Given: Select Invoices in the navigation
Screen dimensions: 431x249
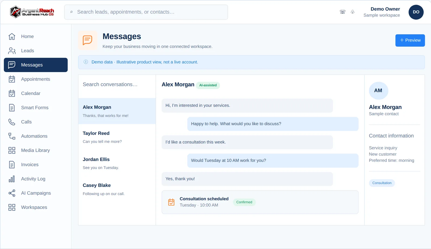Looking at the screenshot, I should pos(36,165).
